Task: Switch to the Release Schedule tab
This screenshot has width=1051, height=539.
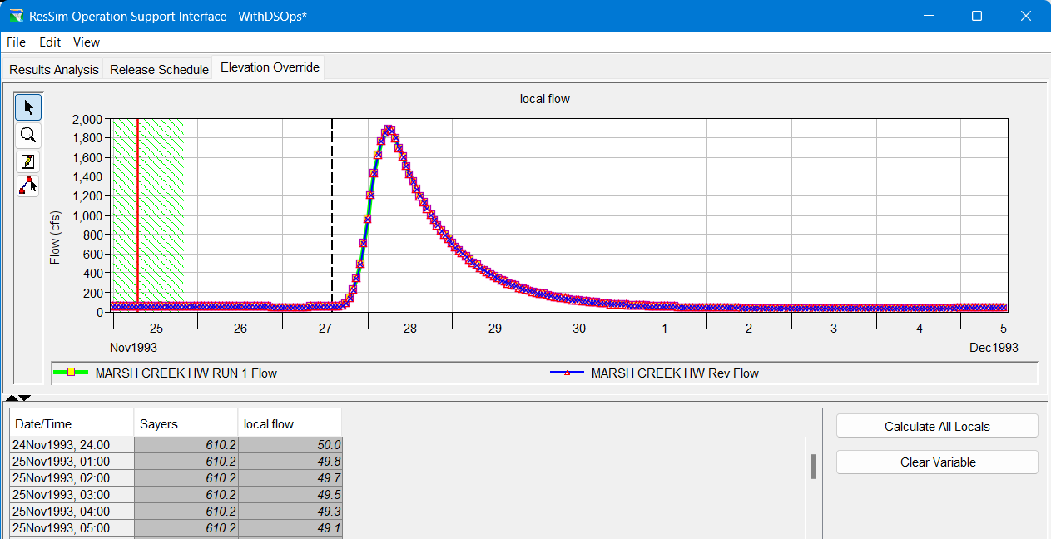Action: 159,70
